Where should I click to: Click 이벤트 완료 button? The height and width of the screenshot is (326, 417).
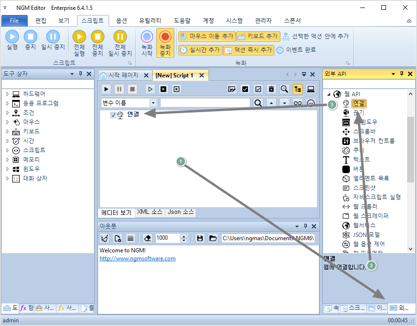tap(296, 50)
